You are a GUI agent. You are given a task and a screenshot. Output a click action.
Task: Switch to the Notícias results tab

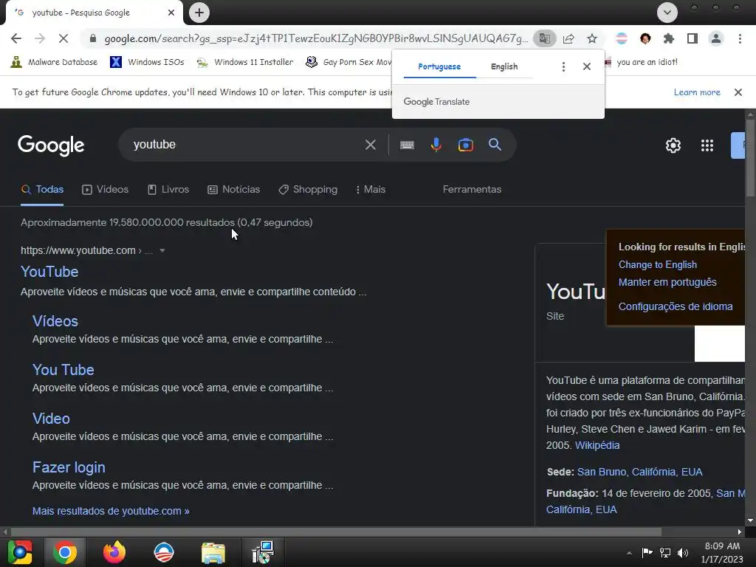tap(233, 190)
